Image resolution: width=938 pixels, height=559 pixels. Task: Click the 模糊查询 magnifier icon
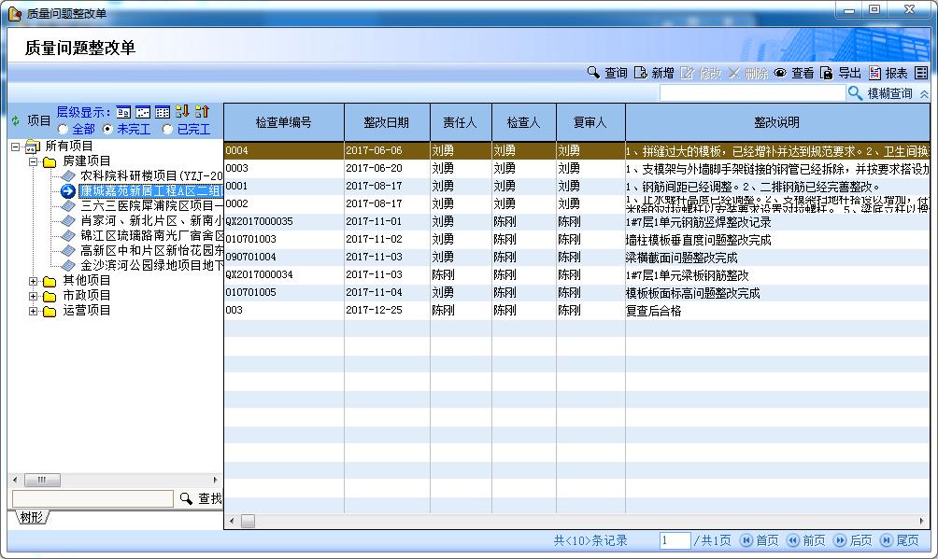855,93
